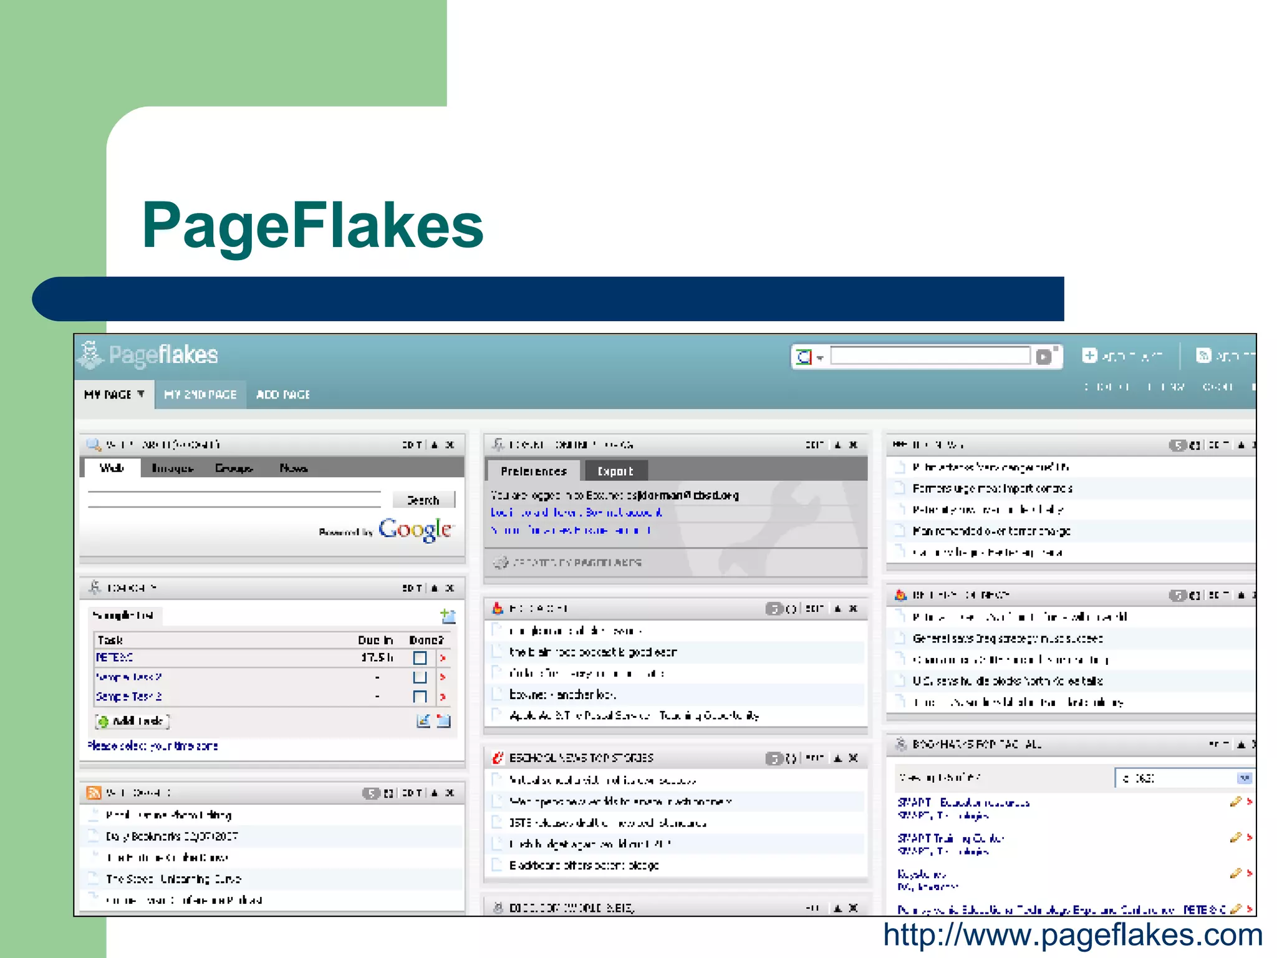Close the Preferences/Export flake
Viewport: 1277px width, 958px height.
pos(854,445)
